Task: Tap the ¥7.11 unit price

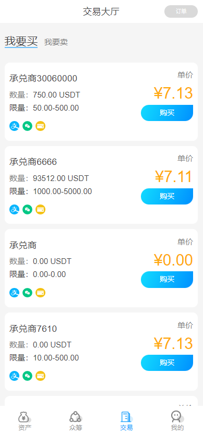Action: pyautogui.click(x=173, y=177)
